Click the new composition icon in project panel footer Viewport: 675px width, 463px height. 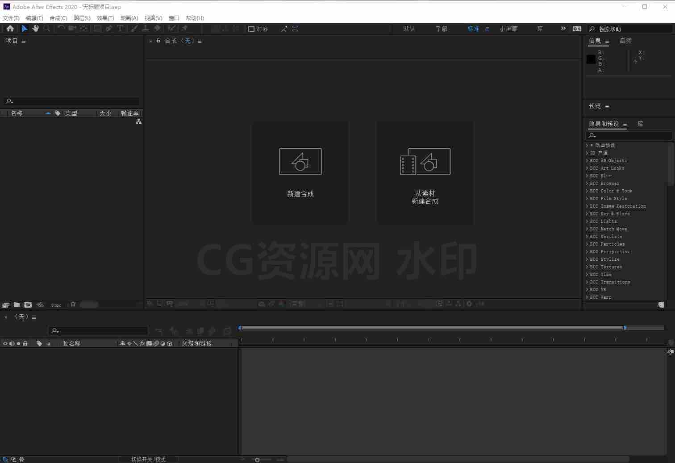pos(28,305)
